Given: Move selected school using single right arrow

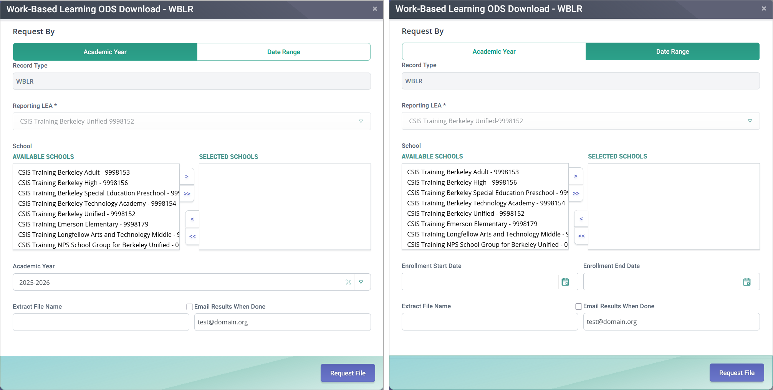Looking at the screenshot, I should [187, 176].
